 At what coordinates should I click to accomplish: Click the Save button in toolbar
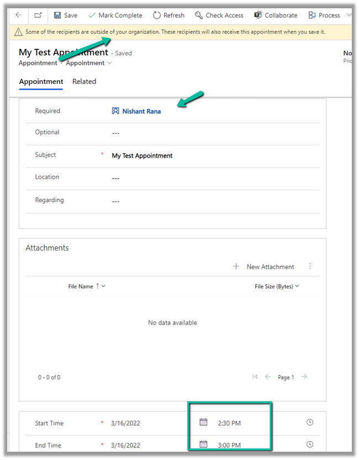tap(65, 15)
